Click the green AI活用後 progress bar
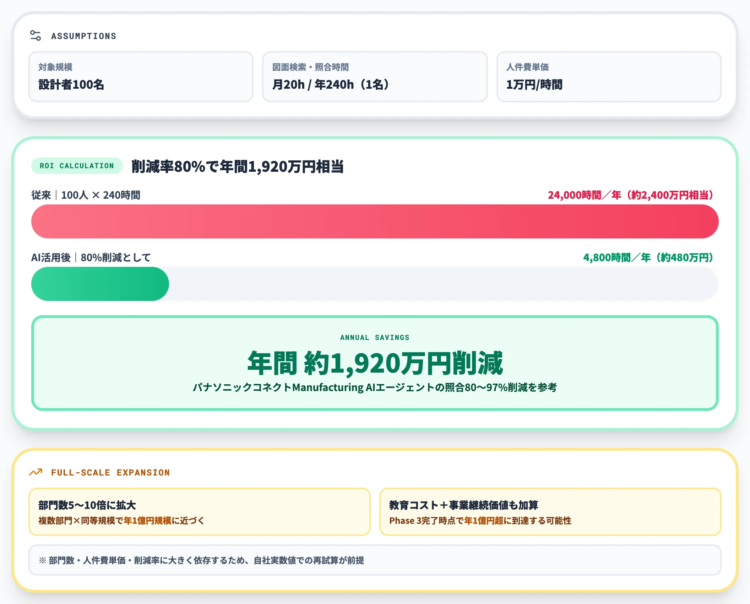The image size is (750, 604). click(100, 284)
